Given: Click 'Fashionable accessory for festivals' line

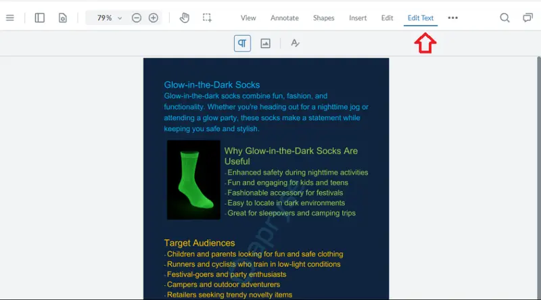Looking at the screenshot, I should [x=284, y=193].
